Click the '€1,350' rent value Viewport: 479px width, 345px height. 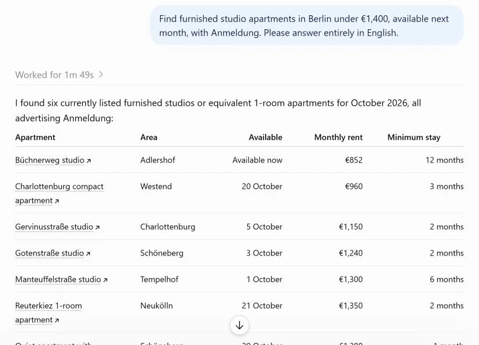(350, 306)
